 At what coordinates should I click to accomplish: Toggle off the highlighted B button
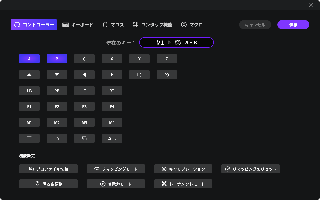57,59
